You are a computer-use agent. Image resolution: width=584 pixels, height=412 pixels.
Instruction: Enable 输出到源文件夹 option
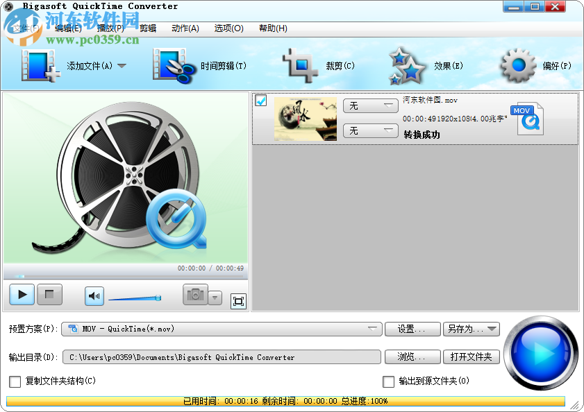coord(389,381)
